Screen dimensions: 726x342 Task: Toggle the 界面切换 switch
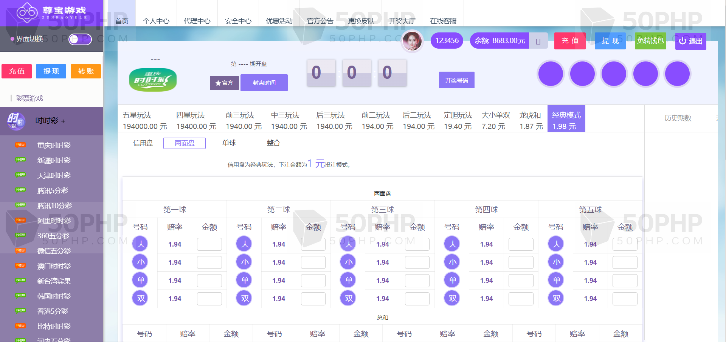point(80,39)
